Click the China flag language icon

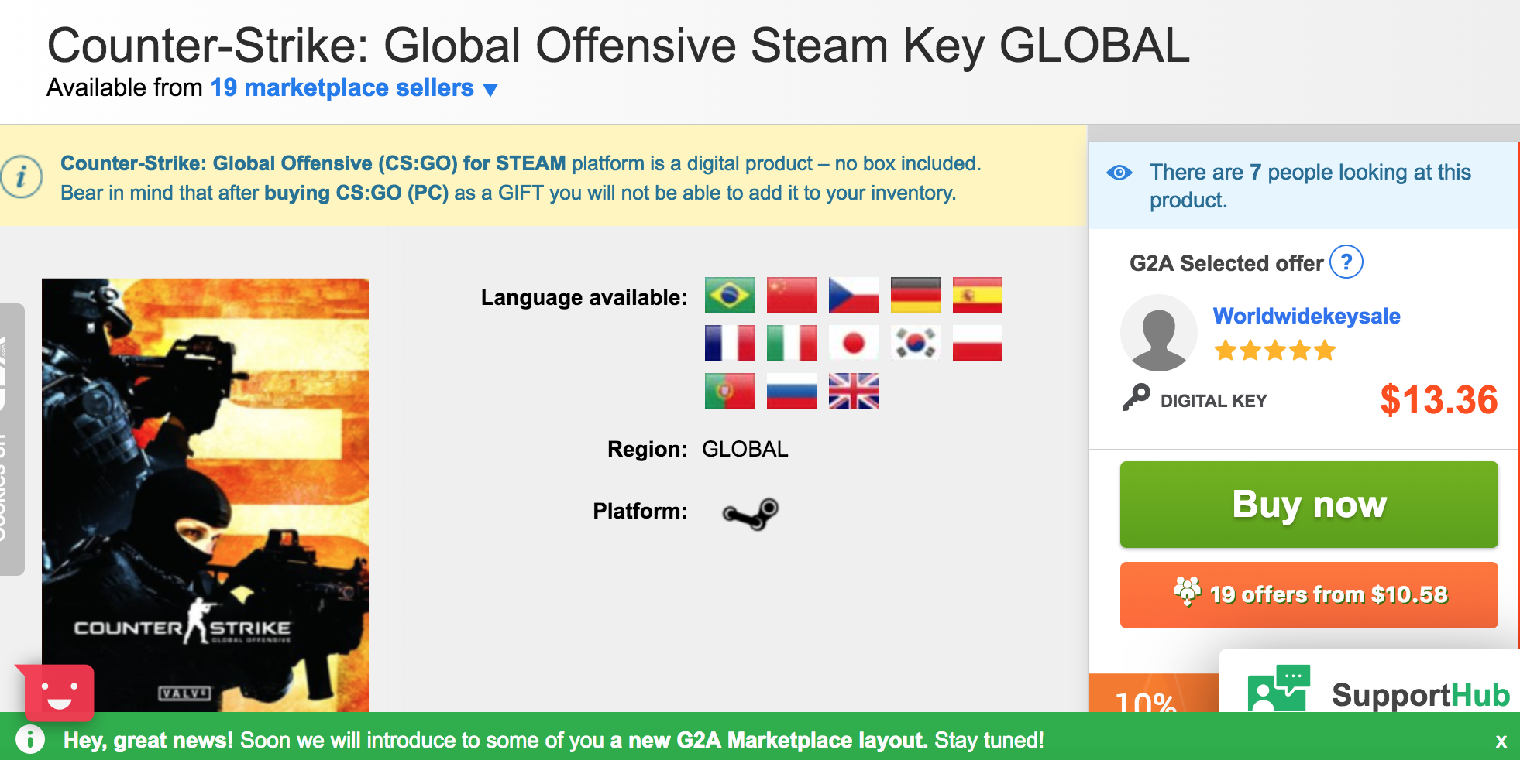coord(791,295)
